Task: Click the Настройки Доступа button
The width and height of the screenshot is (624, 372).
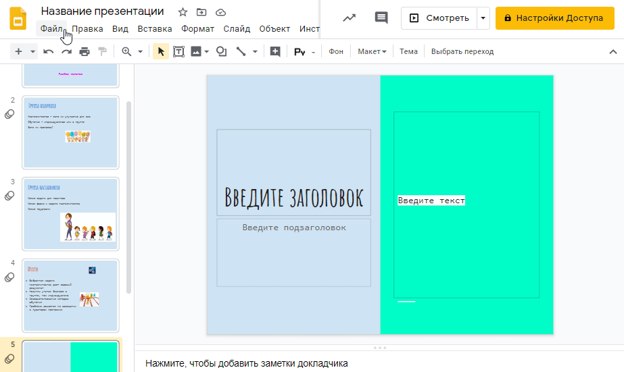Action: pyautogui.click(x=555, y=18)
